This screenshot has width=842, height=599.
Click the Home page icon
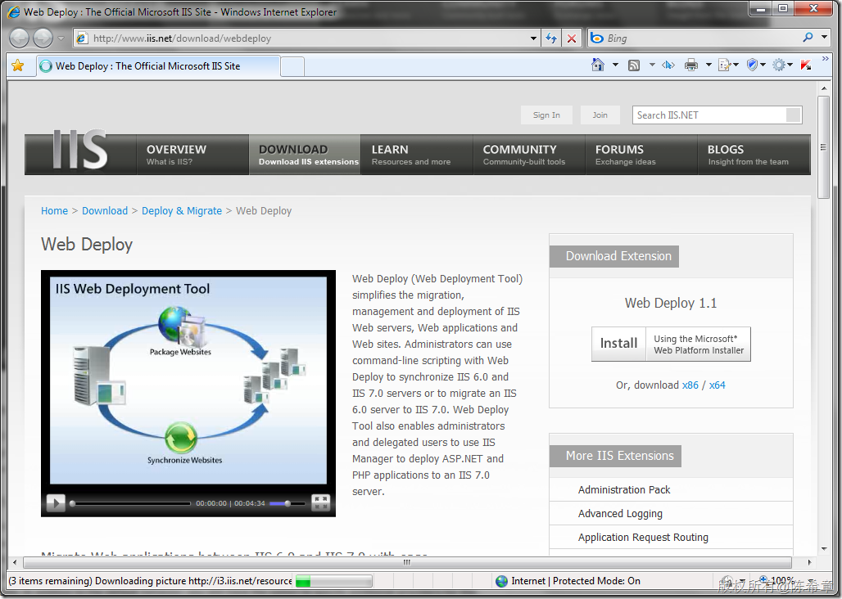coord(598,65)
